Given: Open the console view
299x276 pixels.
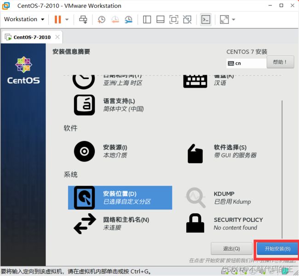Looking at the screenshot, I should tap(206, 19).
